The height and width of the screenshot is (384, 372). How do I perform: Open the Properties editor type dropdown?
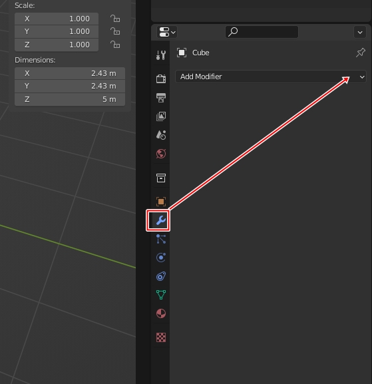point(167,32)
